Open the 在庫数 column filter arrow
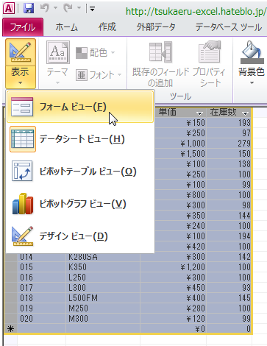 pos(245,113)
